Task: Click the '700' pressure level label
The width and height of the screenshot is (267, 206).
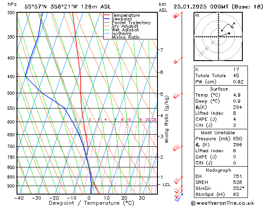Action: coord(12,146)
